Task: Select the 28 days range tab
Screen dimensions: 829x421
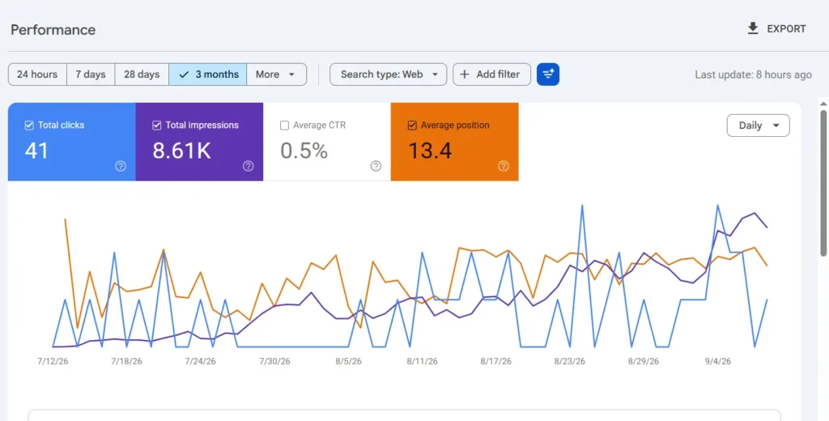Action: tap(142, 74)
